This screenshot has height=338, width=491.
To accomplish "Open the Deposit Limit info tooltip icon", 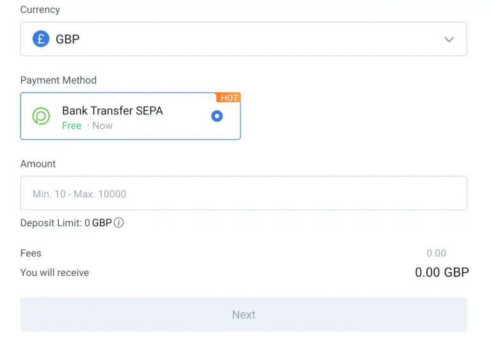I will [x=119, y=222].
